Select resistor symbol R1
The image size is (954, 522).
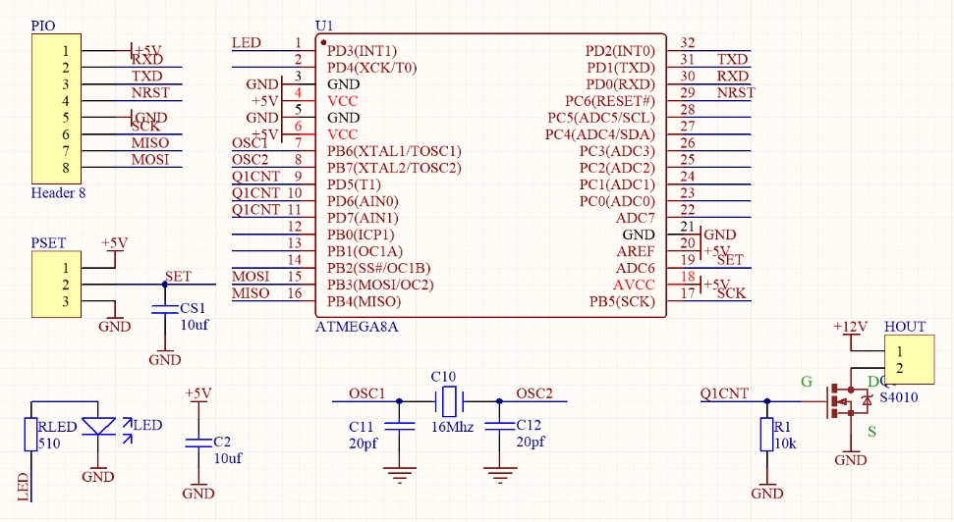[766, 435]
